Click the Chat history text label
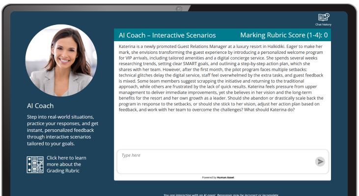Screen dimensions: 359x196 pos(323,24)
